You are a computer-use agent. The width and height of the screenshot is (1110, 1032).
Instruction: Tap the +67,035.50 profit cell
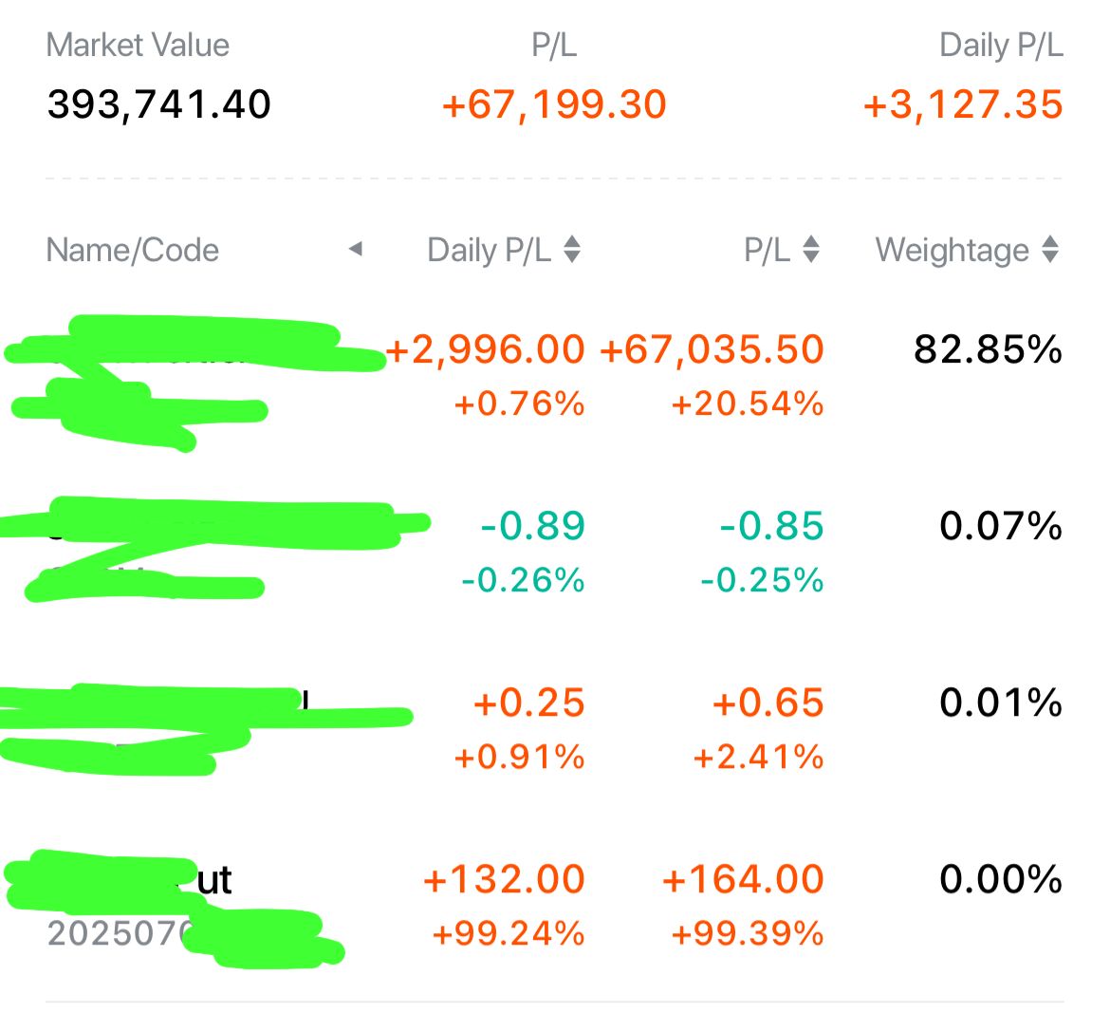(712, 350)
